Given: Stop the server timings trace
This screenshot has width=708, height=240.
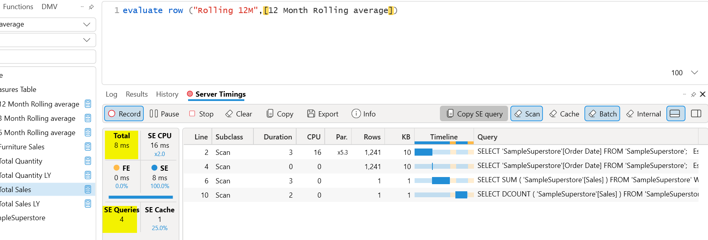Looking at the screenshot, I should 201,114.
